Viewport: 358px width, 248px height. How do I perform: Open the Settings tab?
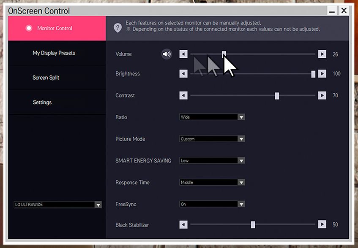pos(57,102)
